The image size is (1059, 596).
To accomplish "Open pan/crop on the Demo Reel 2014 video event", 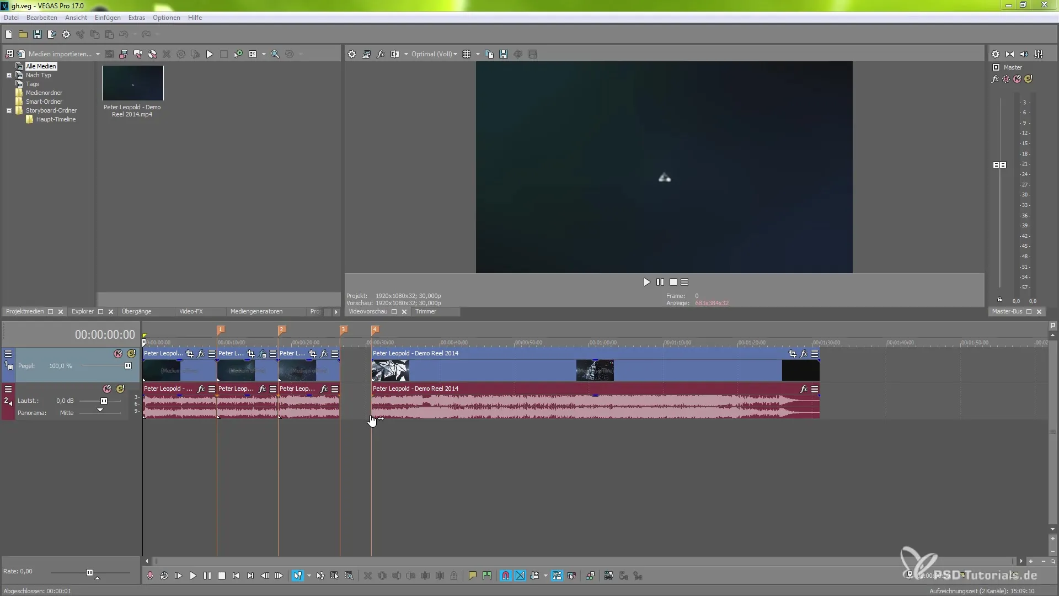I will click(793, 354).
